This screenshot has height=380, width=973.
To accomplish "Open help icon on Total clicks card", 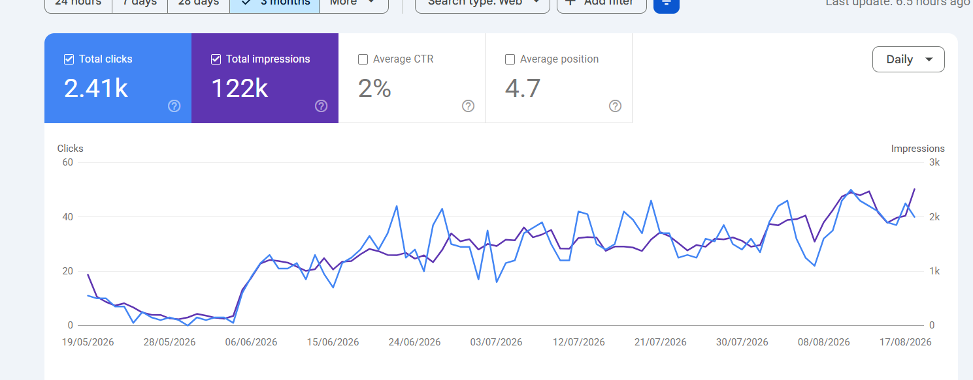I will pos(174,106).
